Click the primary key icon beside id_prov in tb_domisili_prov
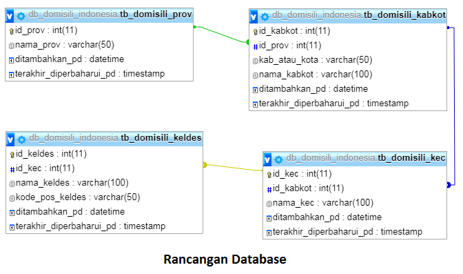 12,31
